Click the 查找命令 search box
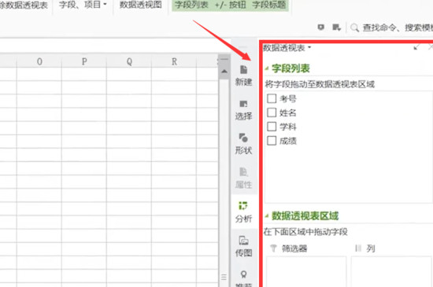433x287 pixels. (397, 28)
